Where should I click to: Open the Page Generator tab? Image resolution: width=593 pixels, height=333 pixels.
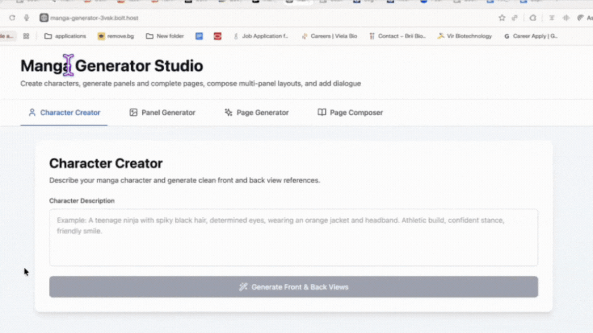click(x=263, y=113)
